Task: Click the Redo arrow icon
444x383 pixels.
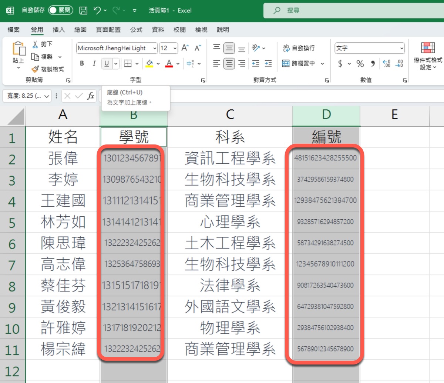Action: [116, 10]
